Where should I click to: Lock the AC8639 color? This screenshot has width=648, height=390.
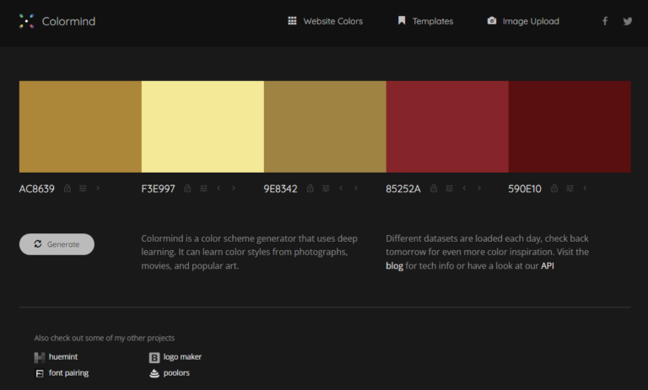(67, 189)
